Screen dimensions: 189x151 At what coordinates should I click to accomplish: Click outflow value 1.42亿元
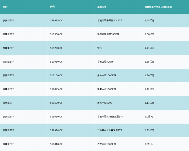149,89
